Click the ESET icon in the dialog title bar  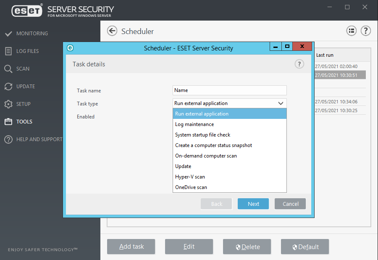click(x=70, y=48)
